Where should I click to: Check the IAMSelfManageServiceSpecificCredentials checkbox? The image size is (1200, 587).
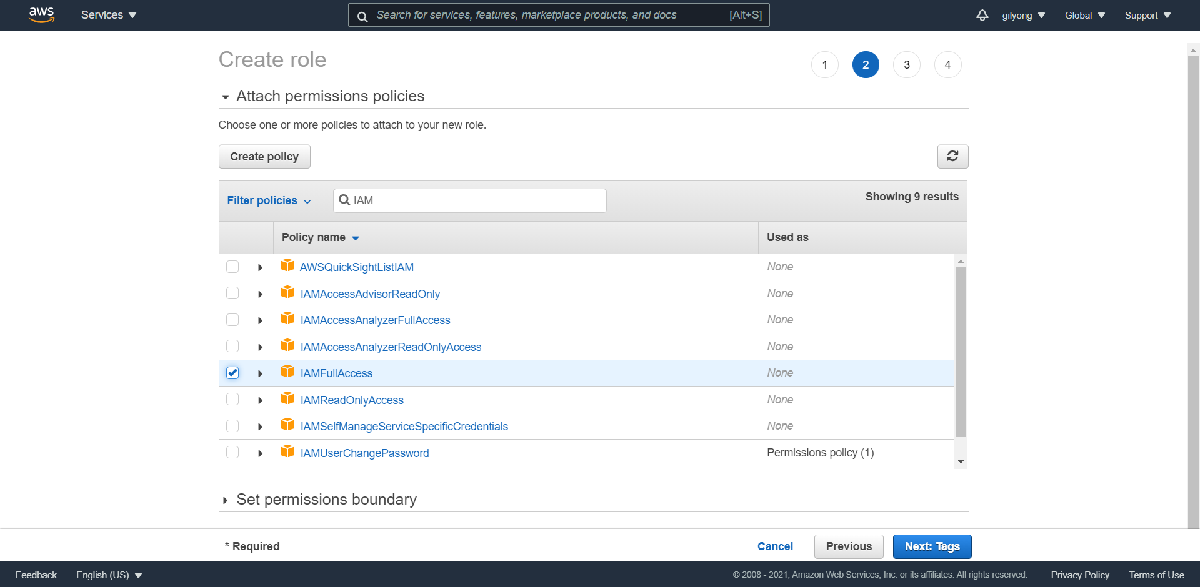pos(232,426)
